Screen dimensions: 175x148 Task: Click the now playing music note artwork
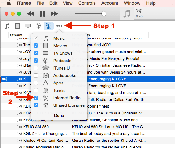[x=127, y=14]
